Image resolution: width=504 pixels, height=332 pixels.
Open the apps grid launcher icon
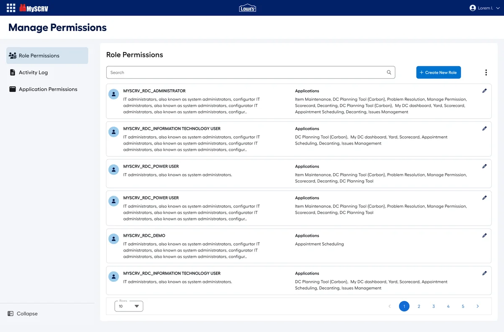tap(11, 8)
